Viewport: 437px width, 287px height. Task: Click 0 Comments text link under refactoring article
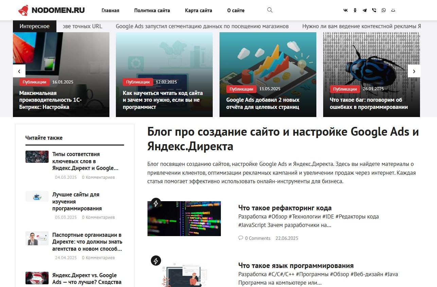(x=258, y=238)
